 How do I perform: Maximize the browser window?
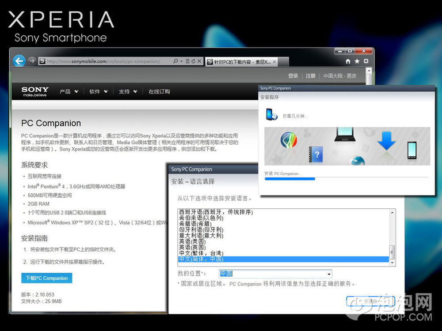[x=350, y=51]
